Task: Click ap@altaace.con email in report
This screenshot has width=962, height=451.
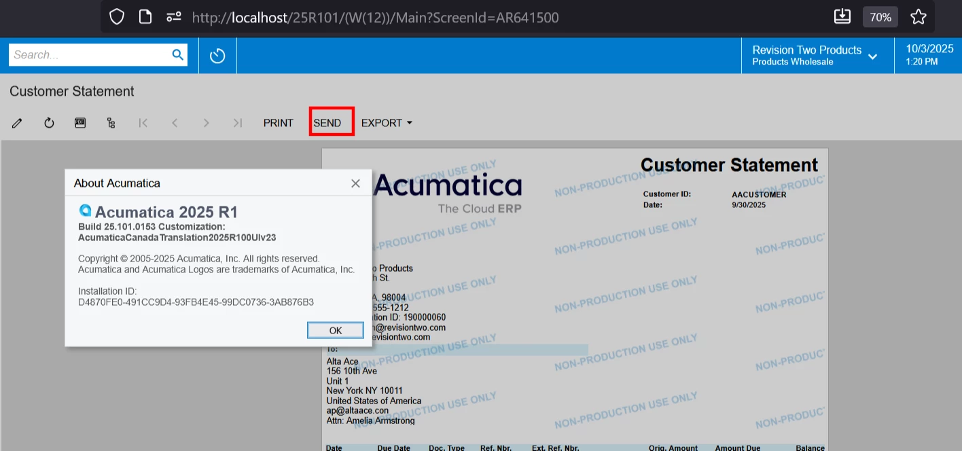Action: pyautogui.click(x=357, y=410)
